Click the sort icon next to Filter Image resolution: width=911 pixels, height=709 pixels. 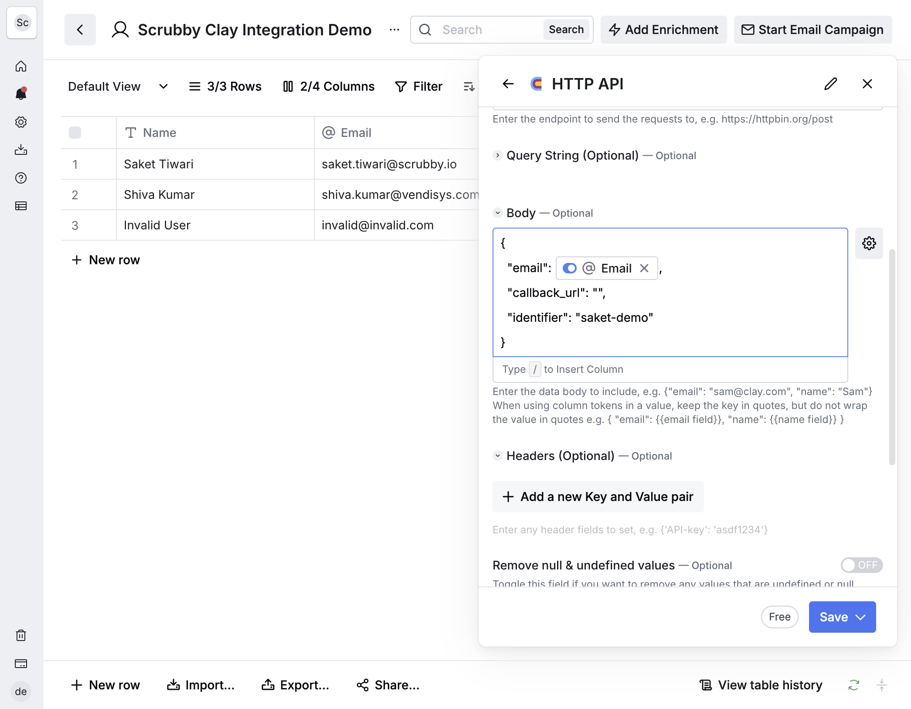(x=469, y=86)
